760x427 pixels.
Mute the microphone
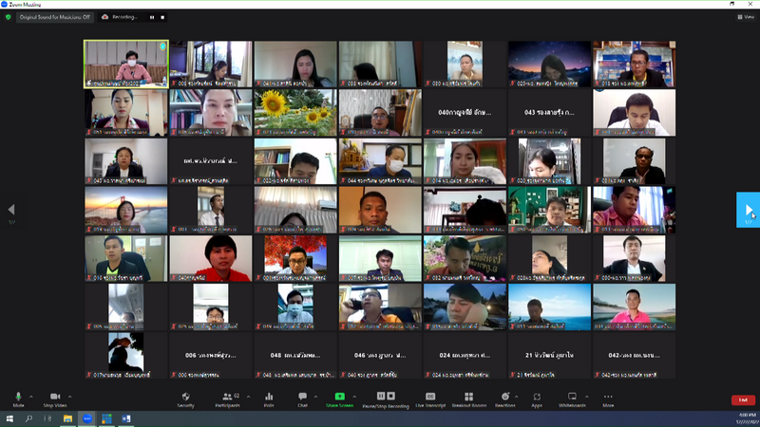click(18, 399)
